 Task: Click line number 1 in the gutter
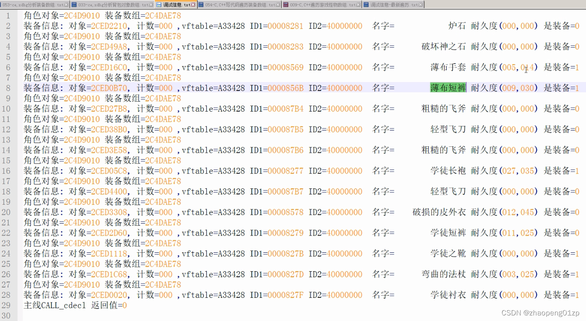[8, 15]
